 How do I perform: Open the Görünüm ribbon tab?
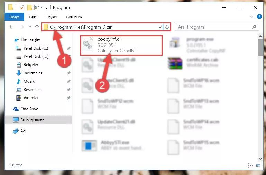[x=74, y=17]
